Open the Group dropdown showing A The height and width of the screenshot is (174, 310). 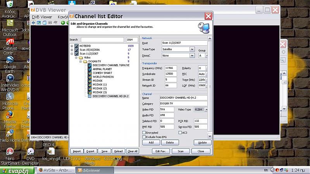207,56
